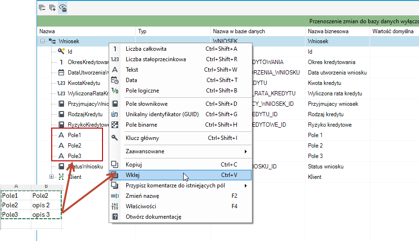The width and height of the screenshot is (419, 241).
Task: Click 'Status wniosku' business name cell
Action: [x=326, y=167]
